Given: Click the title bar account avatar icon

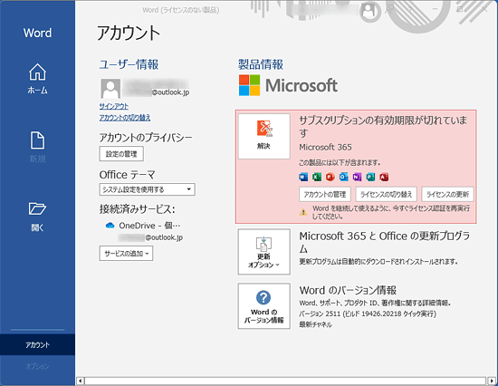Looking at the screenshot, I should pyautogui.click(x=369, y=11).
